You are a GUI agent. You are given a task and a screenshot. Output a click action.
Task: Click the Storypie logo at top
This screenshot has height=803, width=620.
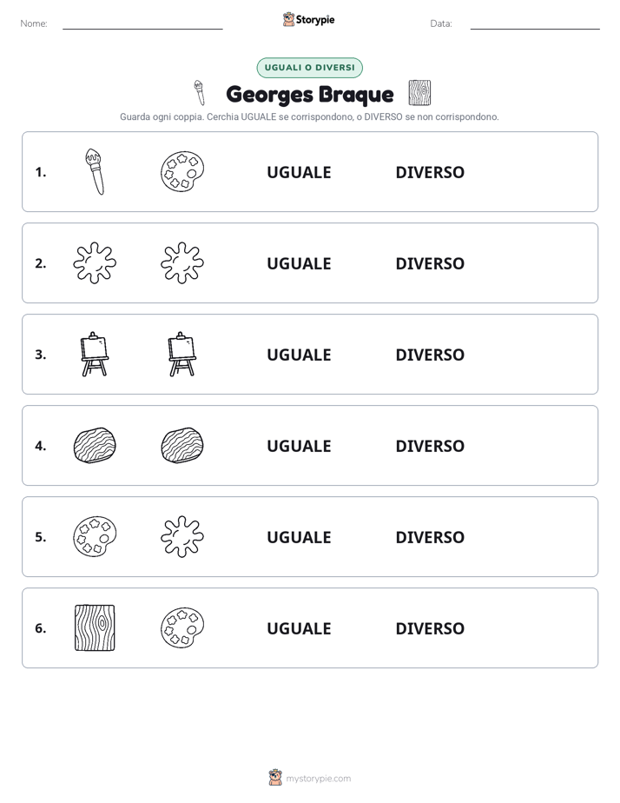(x=308, y=19)
